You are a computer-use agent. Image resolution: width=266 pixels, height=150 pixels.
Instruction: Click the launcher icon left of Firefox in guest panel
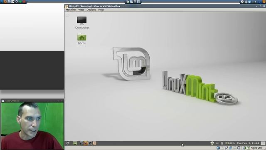pos(81,143)
